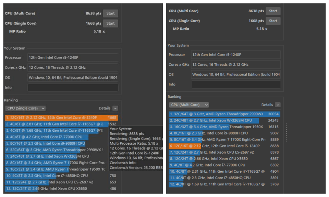Open CPU (Single Core) ranking dropdown
This screenshot has width=329, height=197.
click(x=25, y=108)
